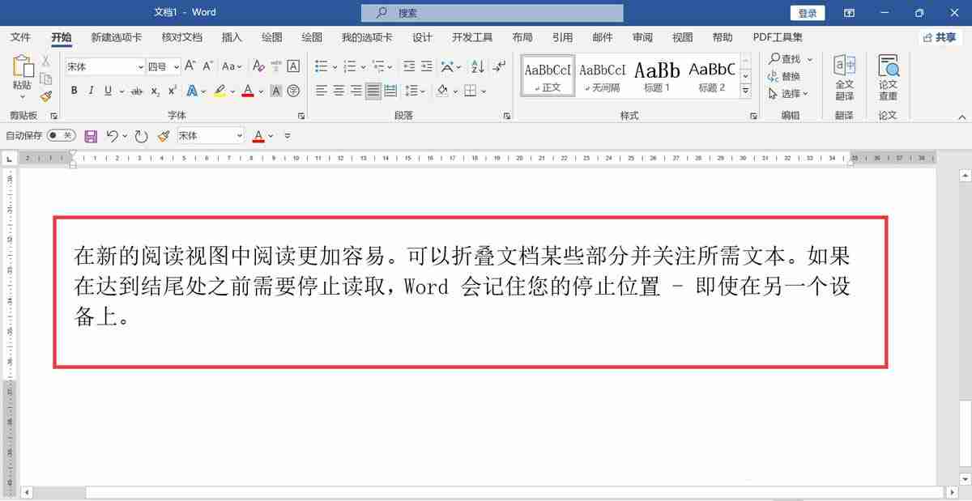Toggle bold formatting on selected text
Image resolution: width=972 pixels, height=501 pixels.
(75, 90)
